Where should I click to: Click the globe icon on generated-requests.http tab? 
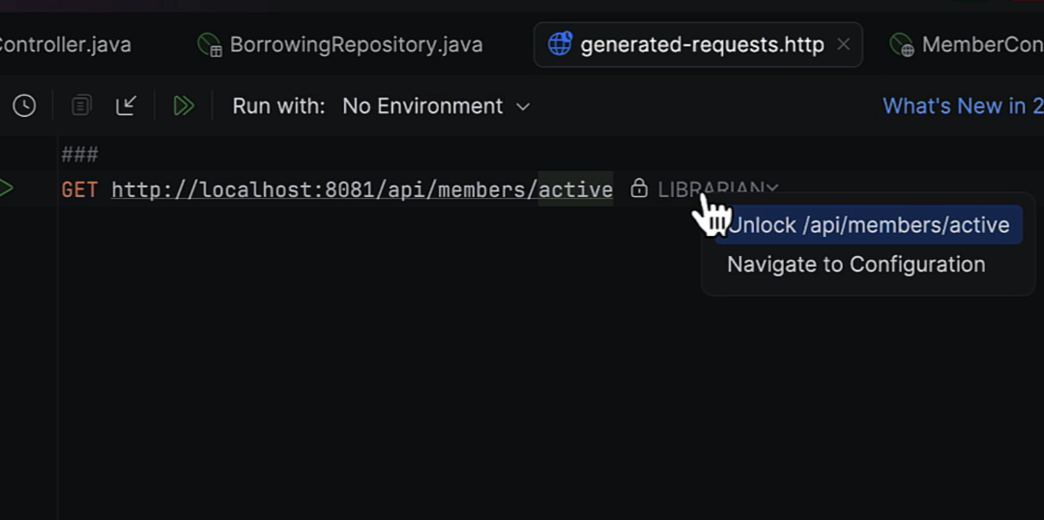click(560, 44)
